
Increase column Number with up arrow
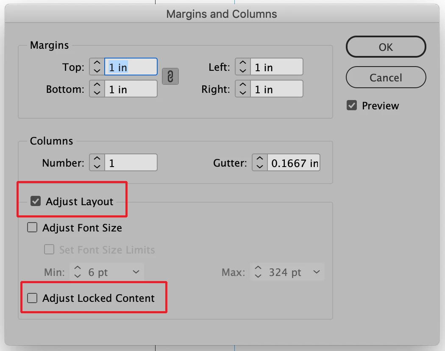click(97, 159)
